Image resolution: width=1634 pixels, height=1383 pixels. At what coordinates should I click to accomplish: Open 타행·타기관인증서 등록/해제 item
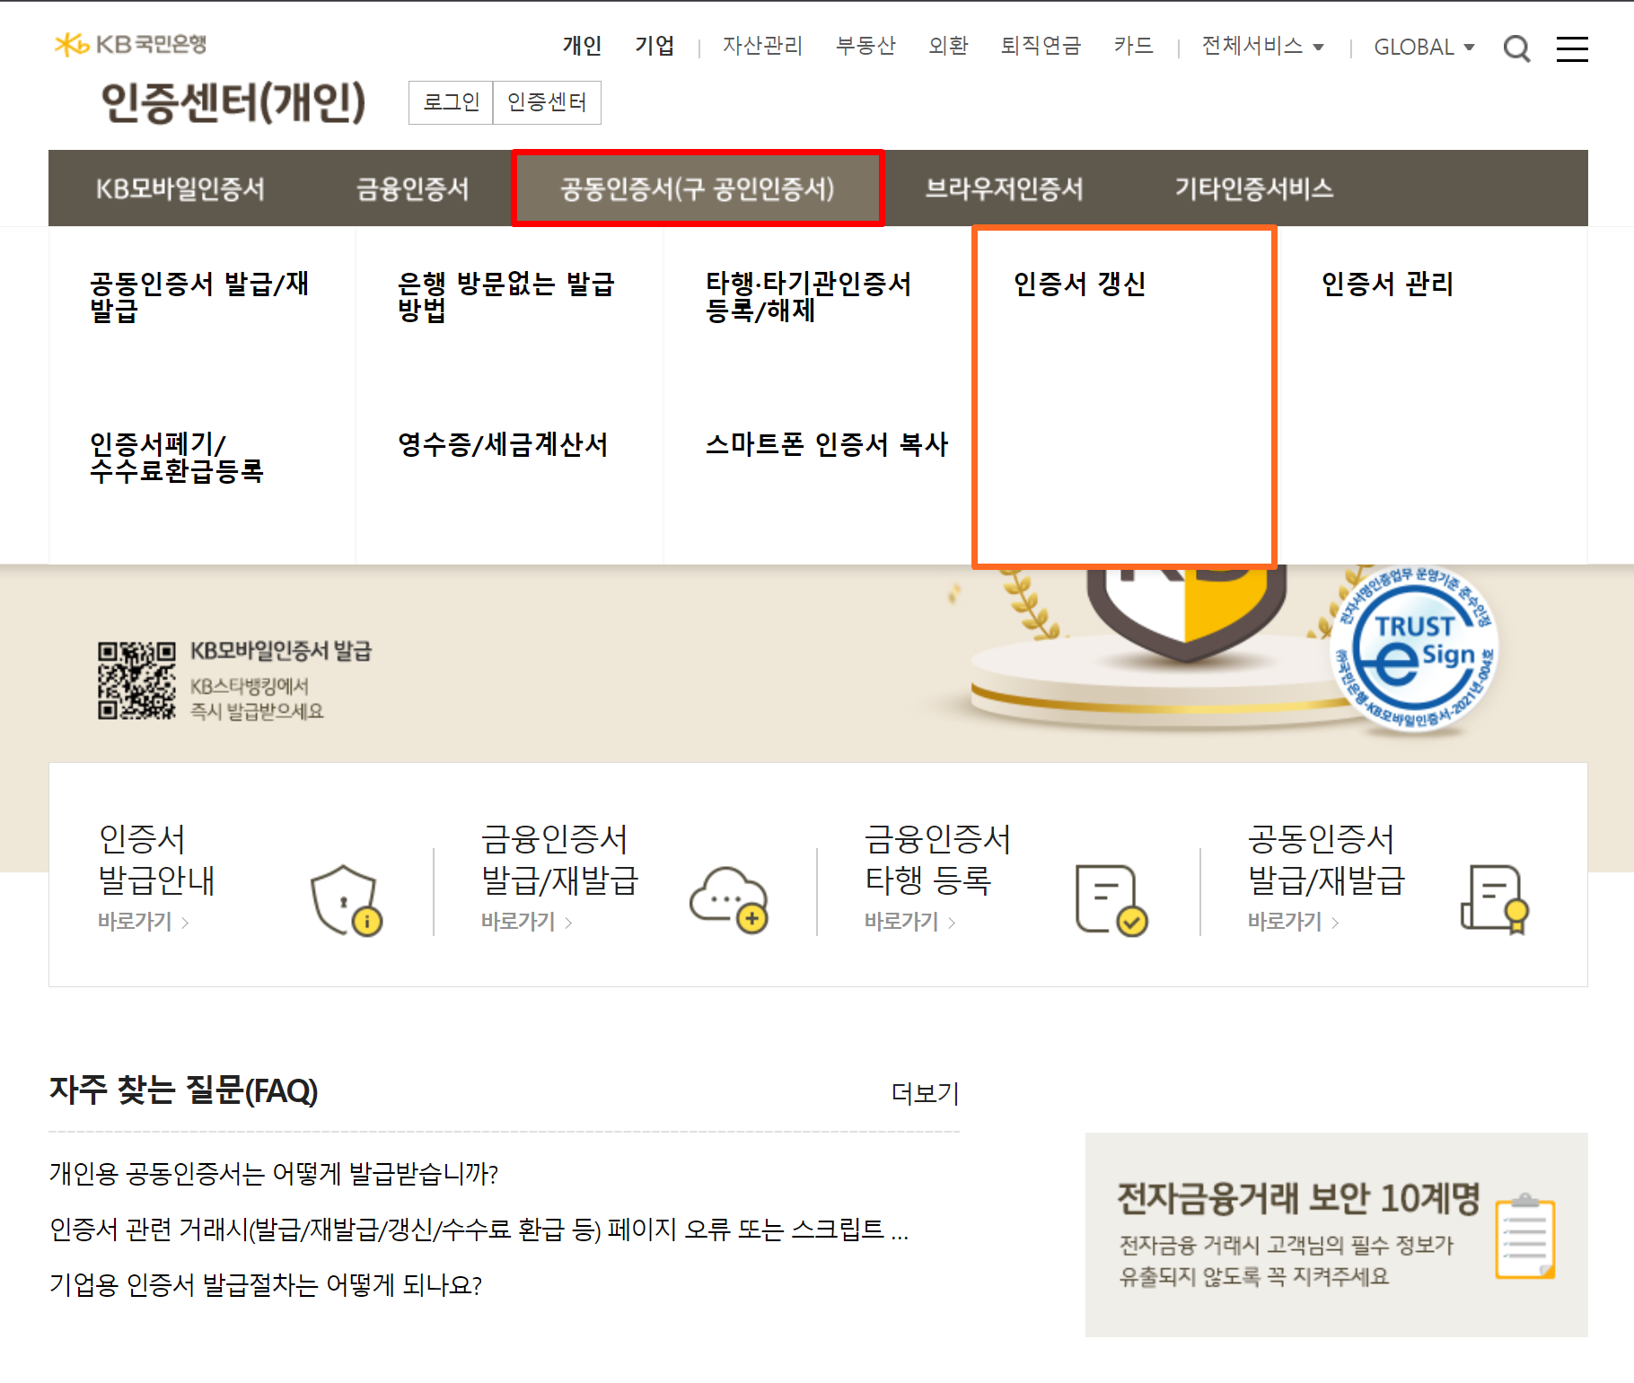tap(808, 296)
